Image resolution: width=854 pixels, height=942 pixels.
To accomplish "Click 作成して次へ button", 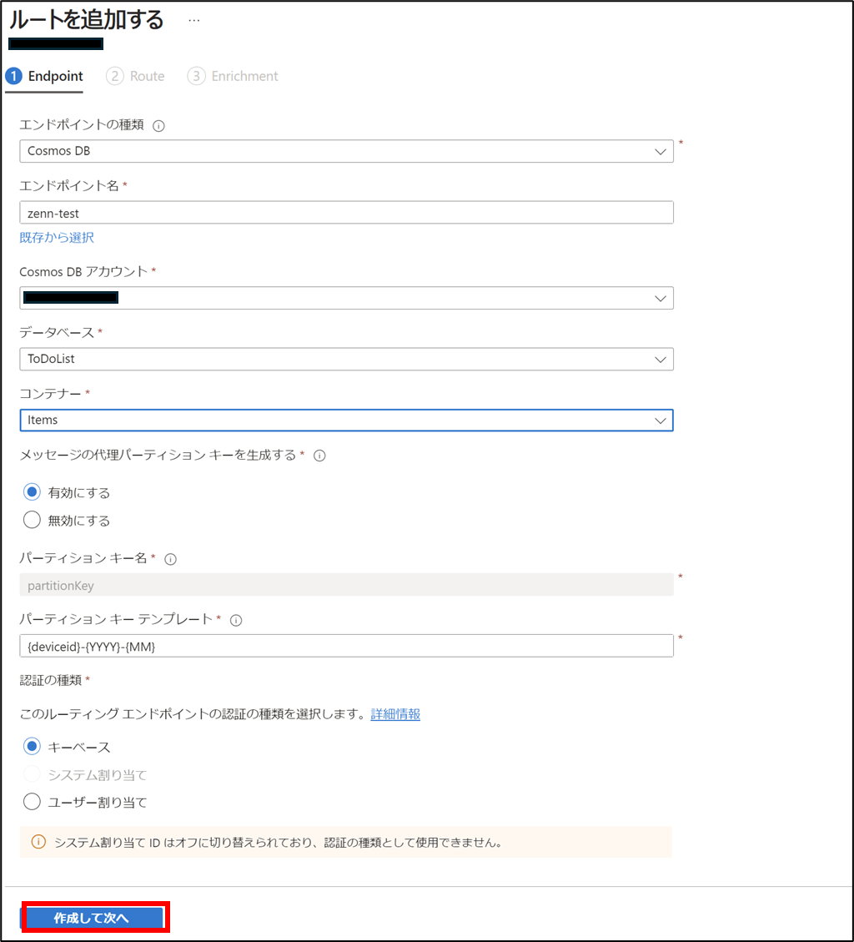I will point(93,917).
